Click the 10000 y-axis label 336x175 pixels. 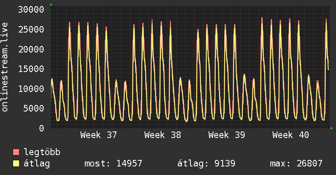[x=31, y=89]
